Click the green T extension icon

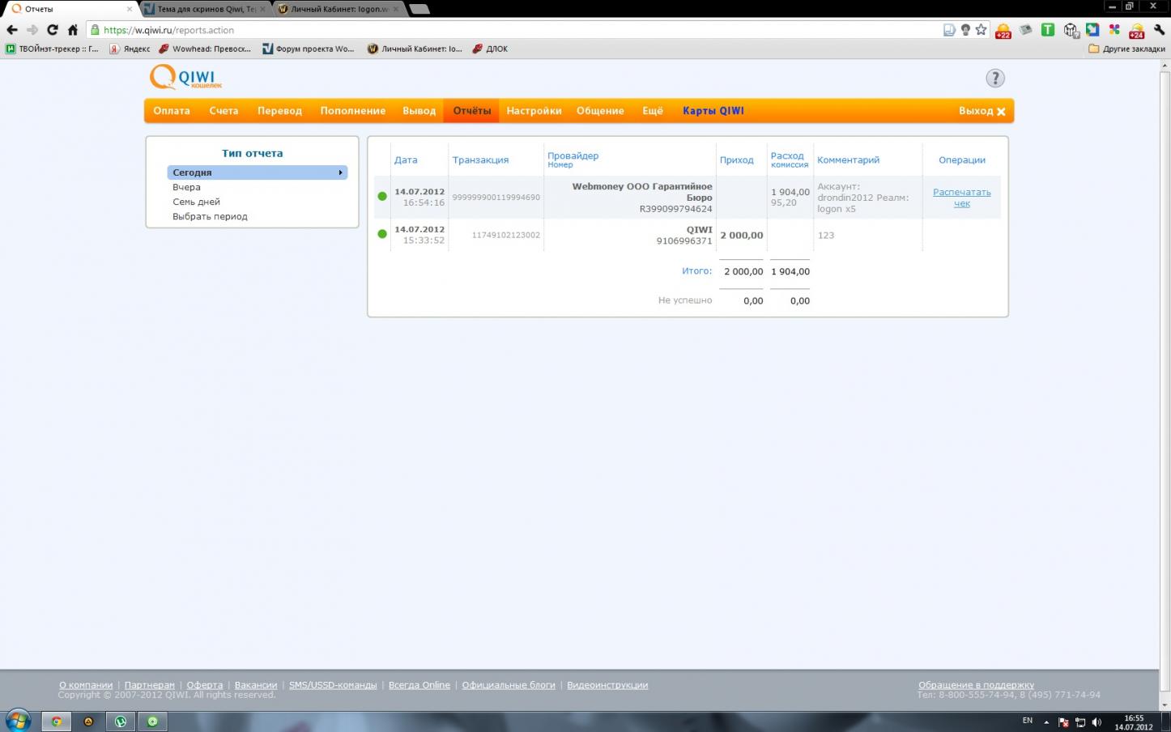pyautogui.click(x=1047, y=30)
